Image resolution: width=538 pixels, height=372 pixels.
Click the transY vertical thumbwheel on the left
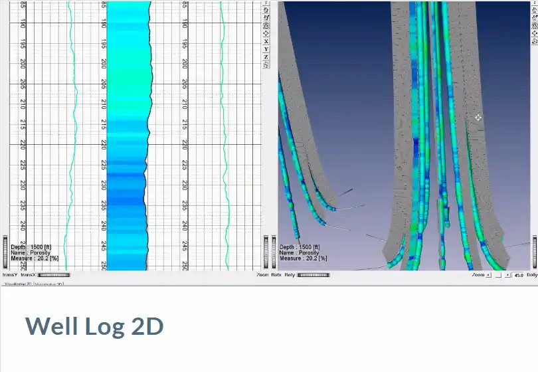point(4,251)
